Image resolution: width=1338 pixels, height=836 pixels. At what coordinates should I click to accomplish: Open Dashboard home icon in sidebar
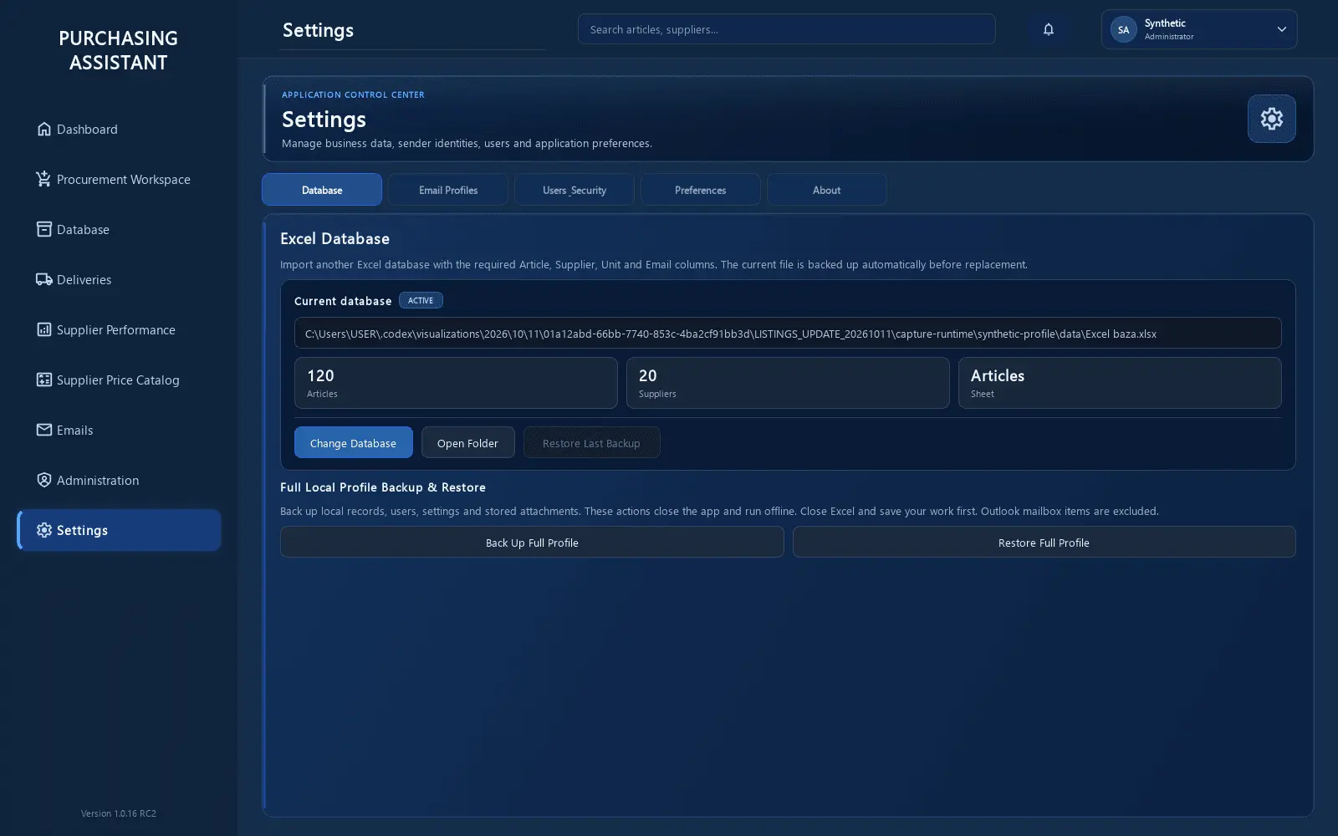44,129
